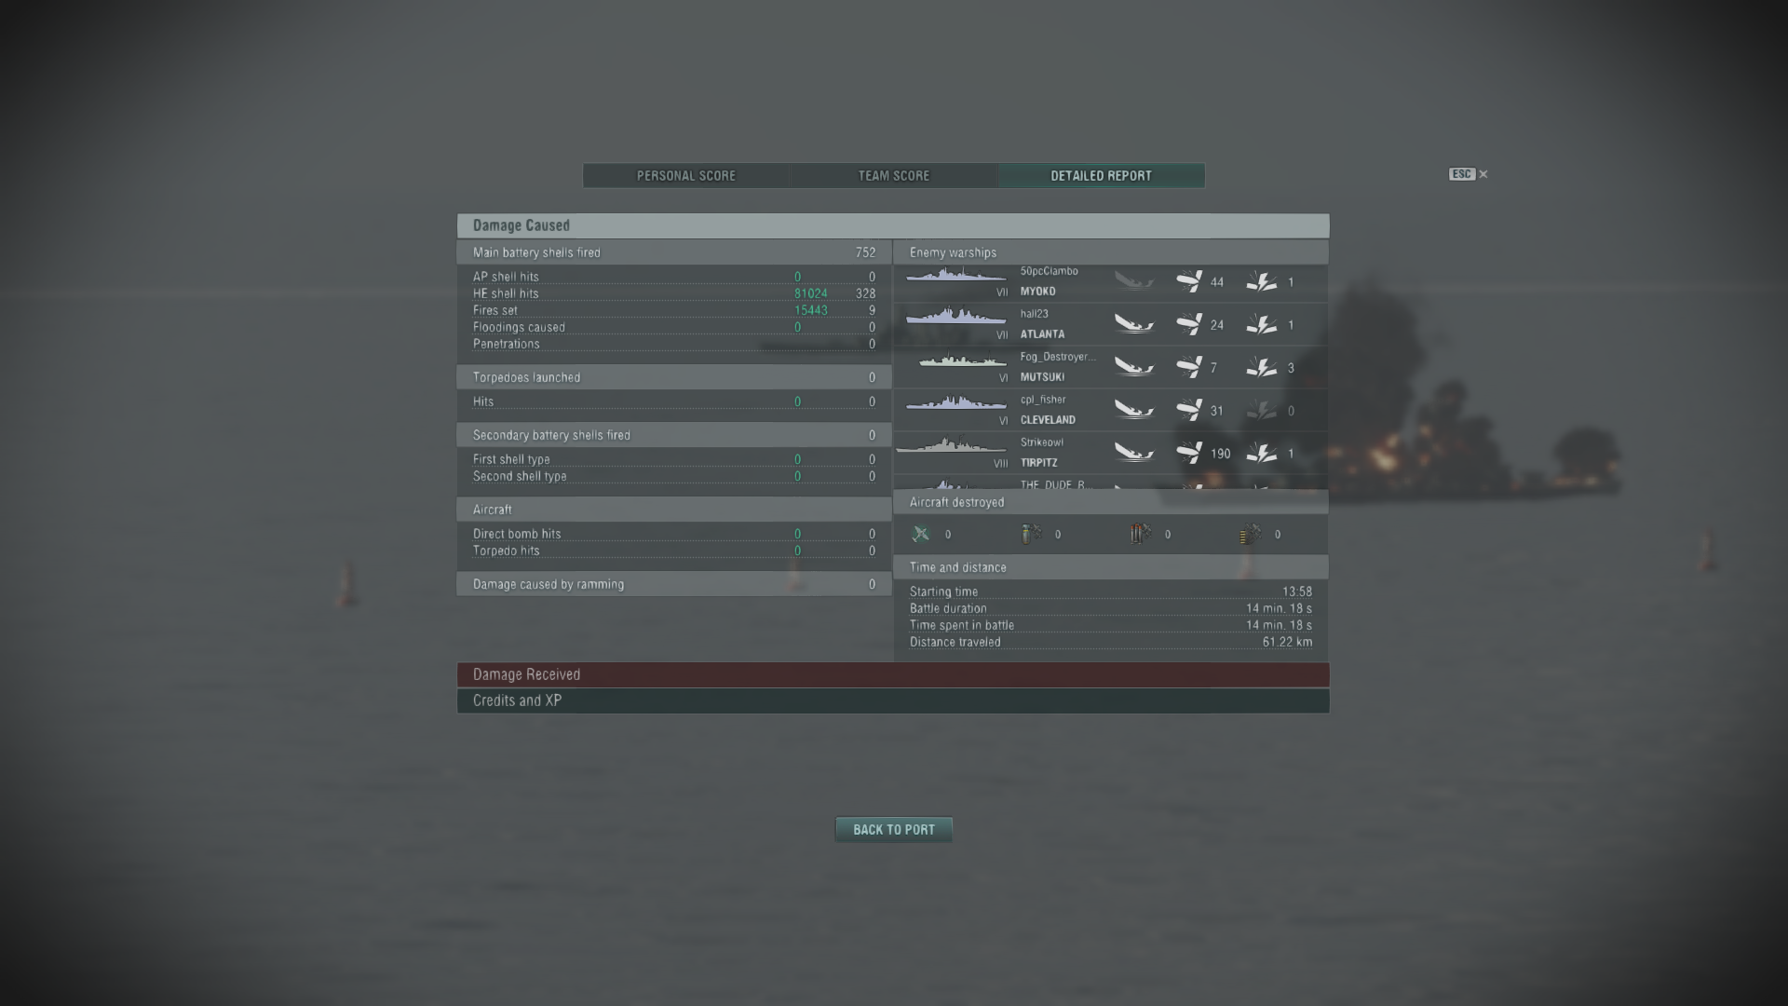Collapse the Damage Caused section header
This screenshot has width=1788, height=1006.
tap(893, 225)
